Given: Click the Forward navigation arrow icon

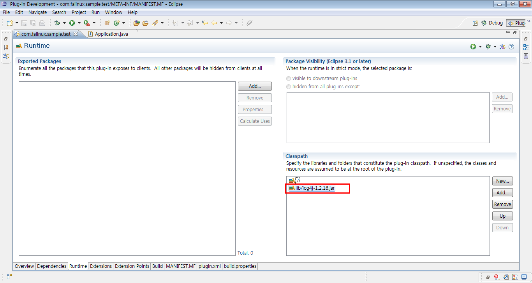Looking at the screenshot, I should coord(229,23).
